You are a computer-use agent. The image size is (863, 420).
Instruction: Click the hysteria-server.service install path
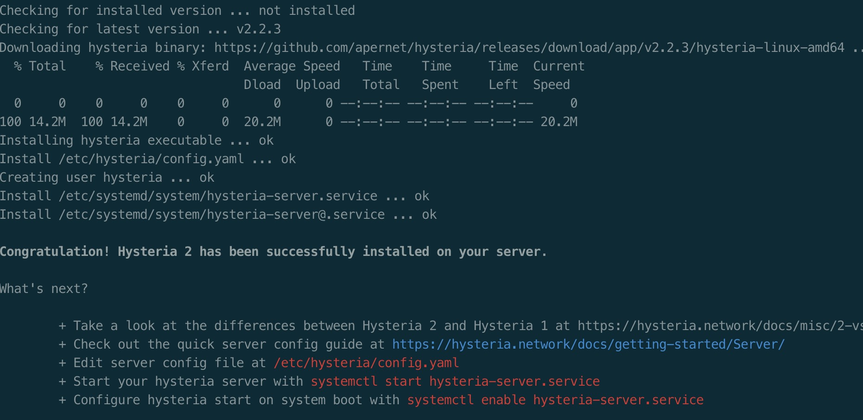coord(218,196)
